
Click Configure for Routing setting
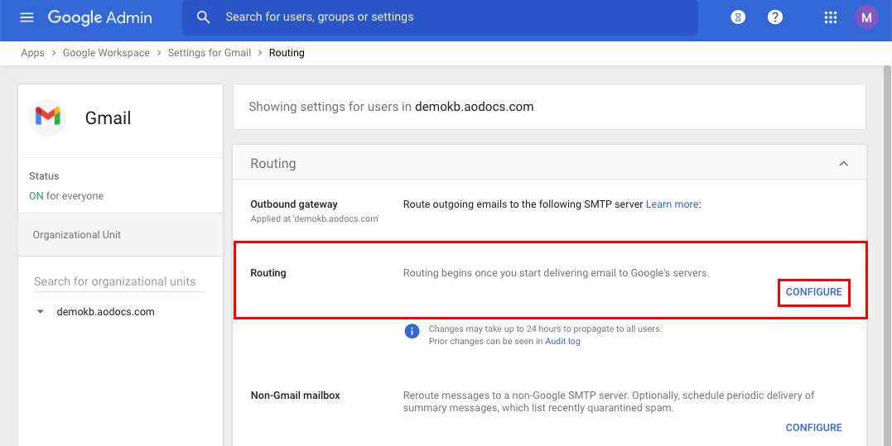pos(813,292)
